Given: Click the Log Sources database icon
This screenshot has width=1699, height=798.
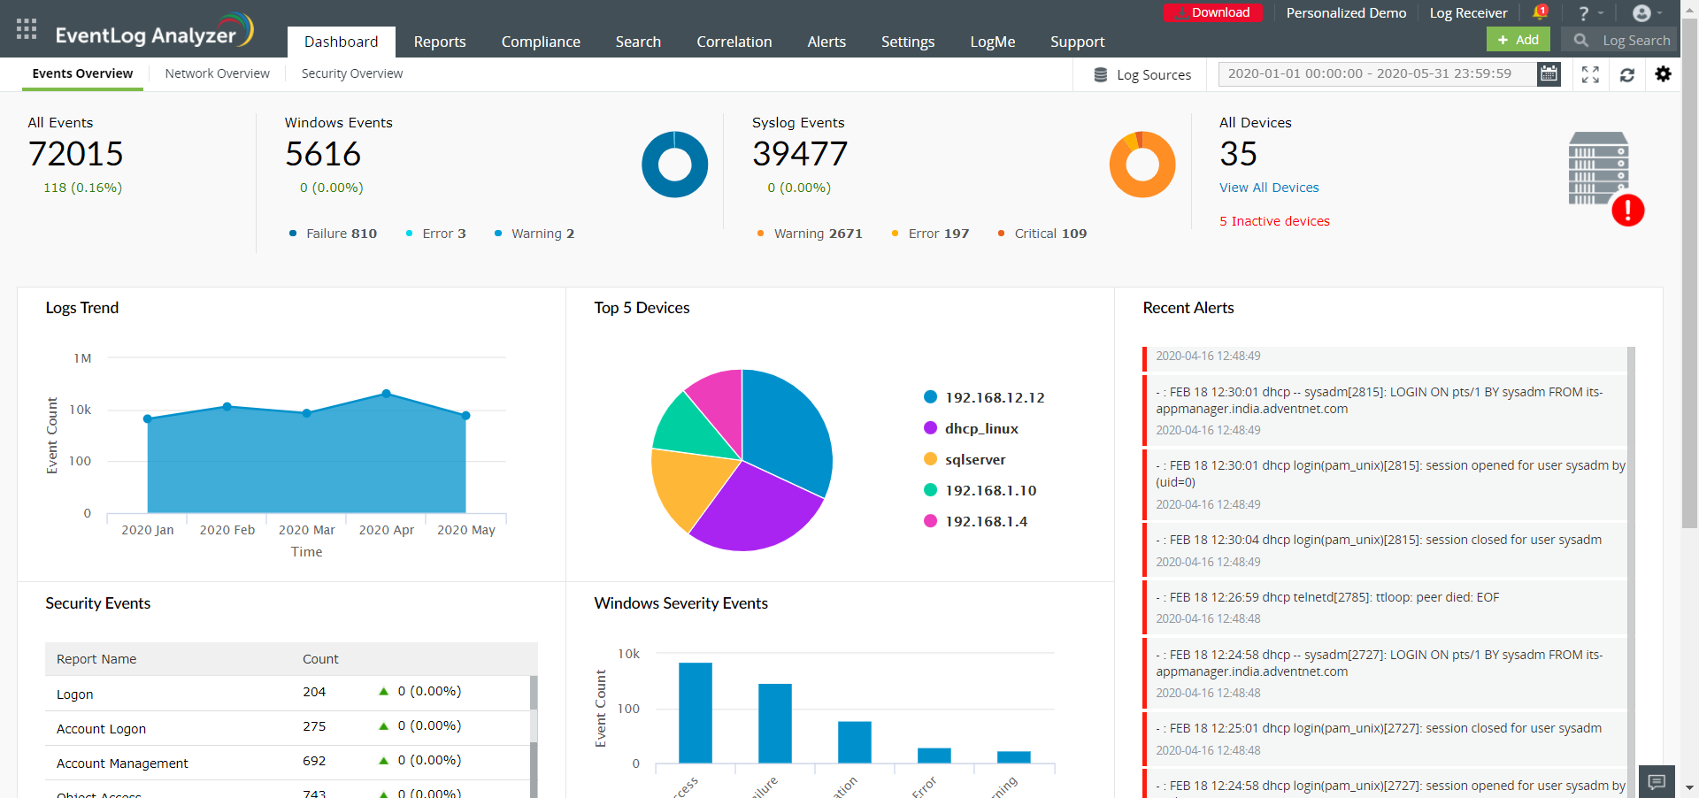Looking at the screenshot, I should [x=1100, y=75].
